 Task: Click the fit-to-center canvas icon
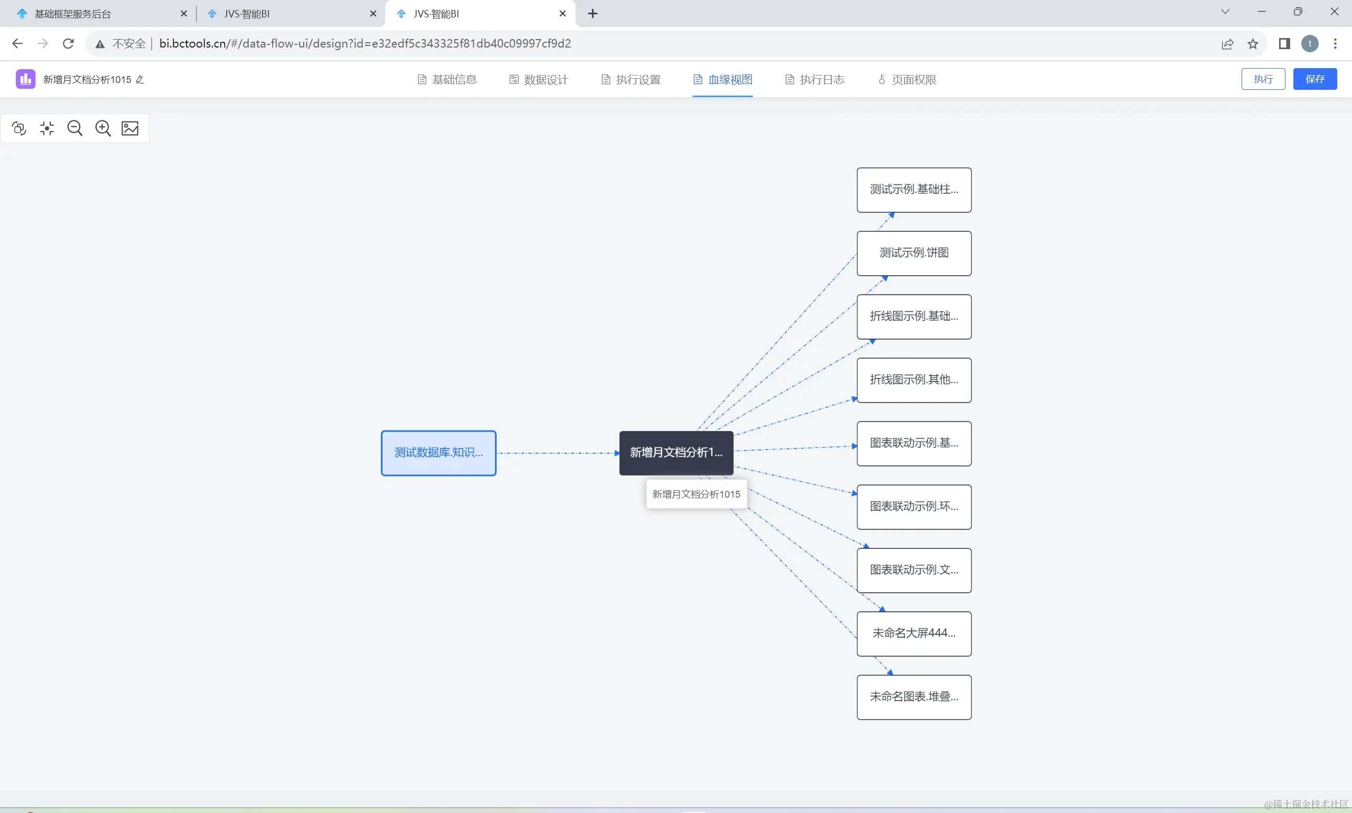[47, 128]
